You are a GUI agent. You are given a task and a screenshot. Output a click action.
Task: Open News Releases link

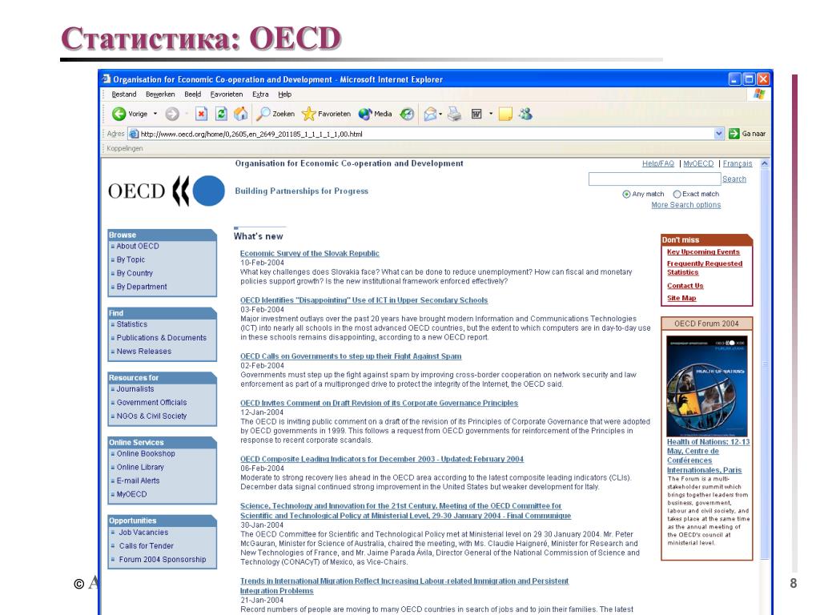tap(144, 352)
